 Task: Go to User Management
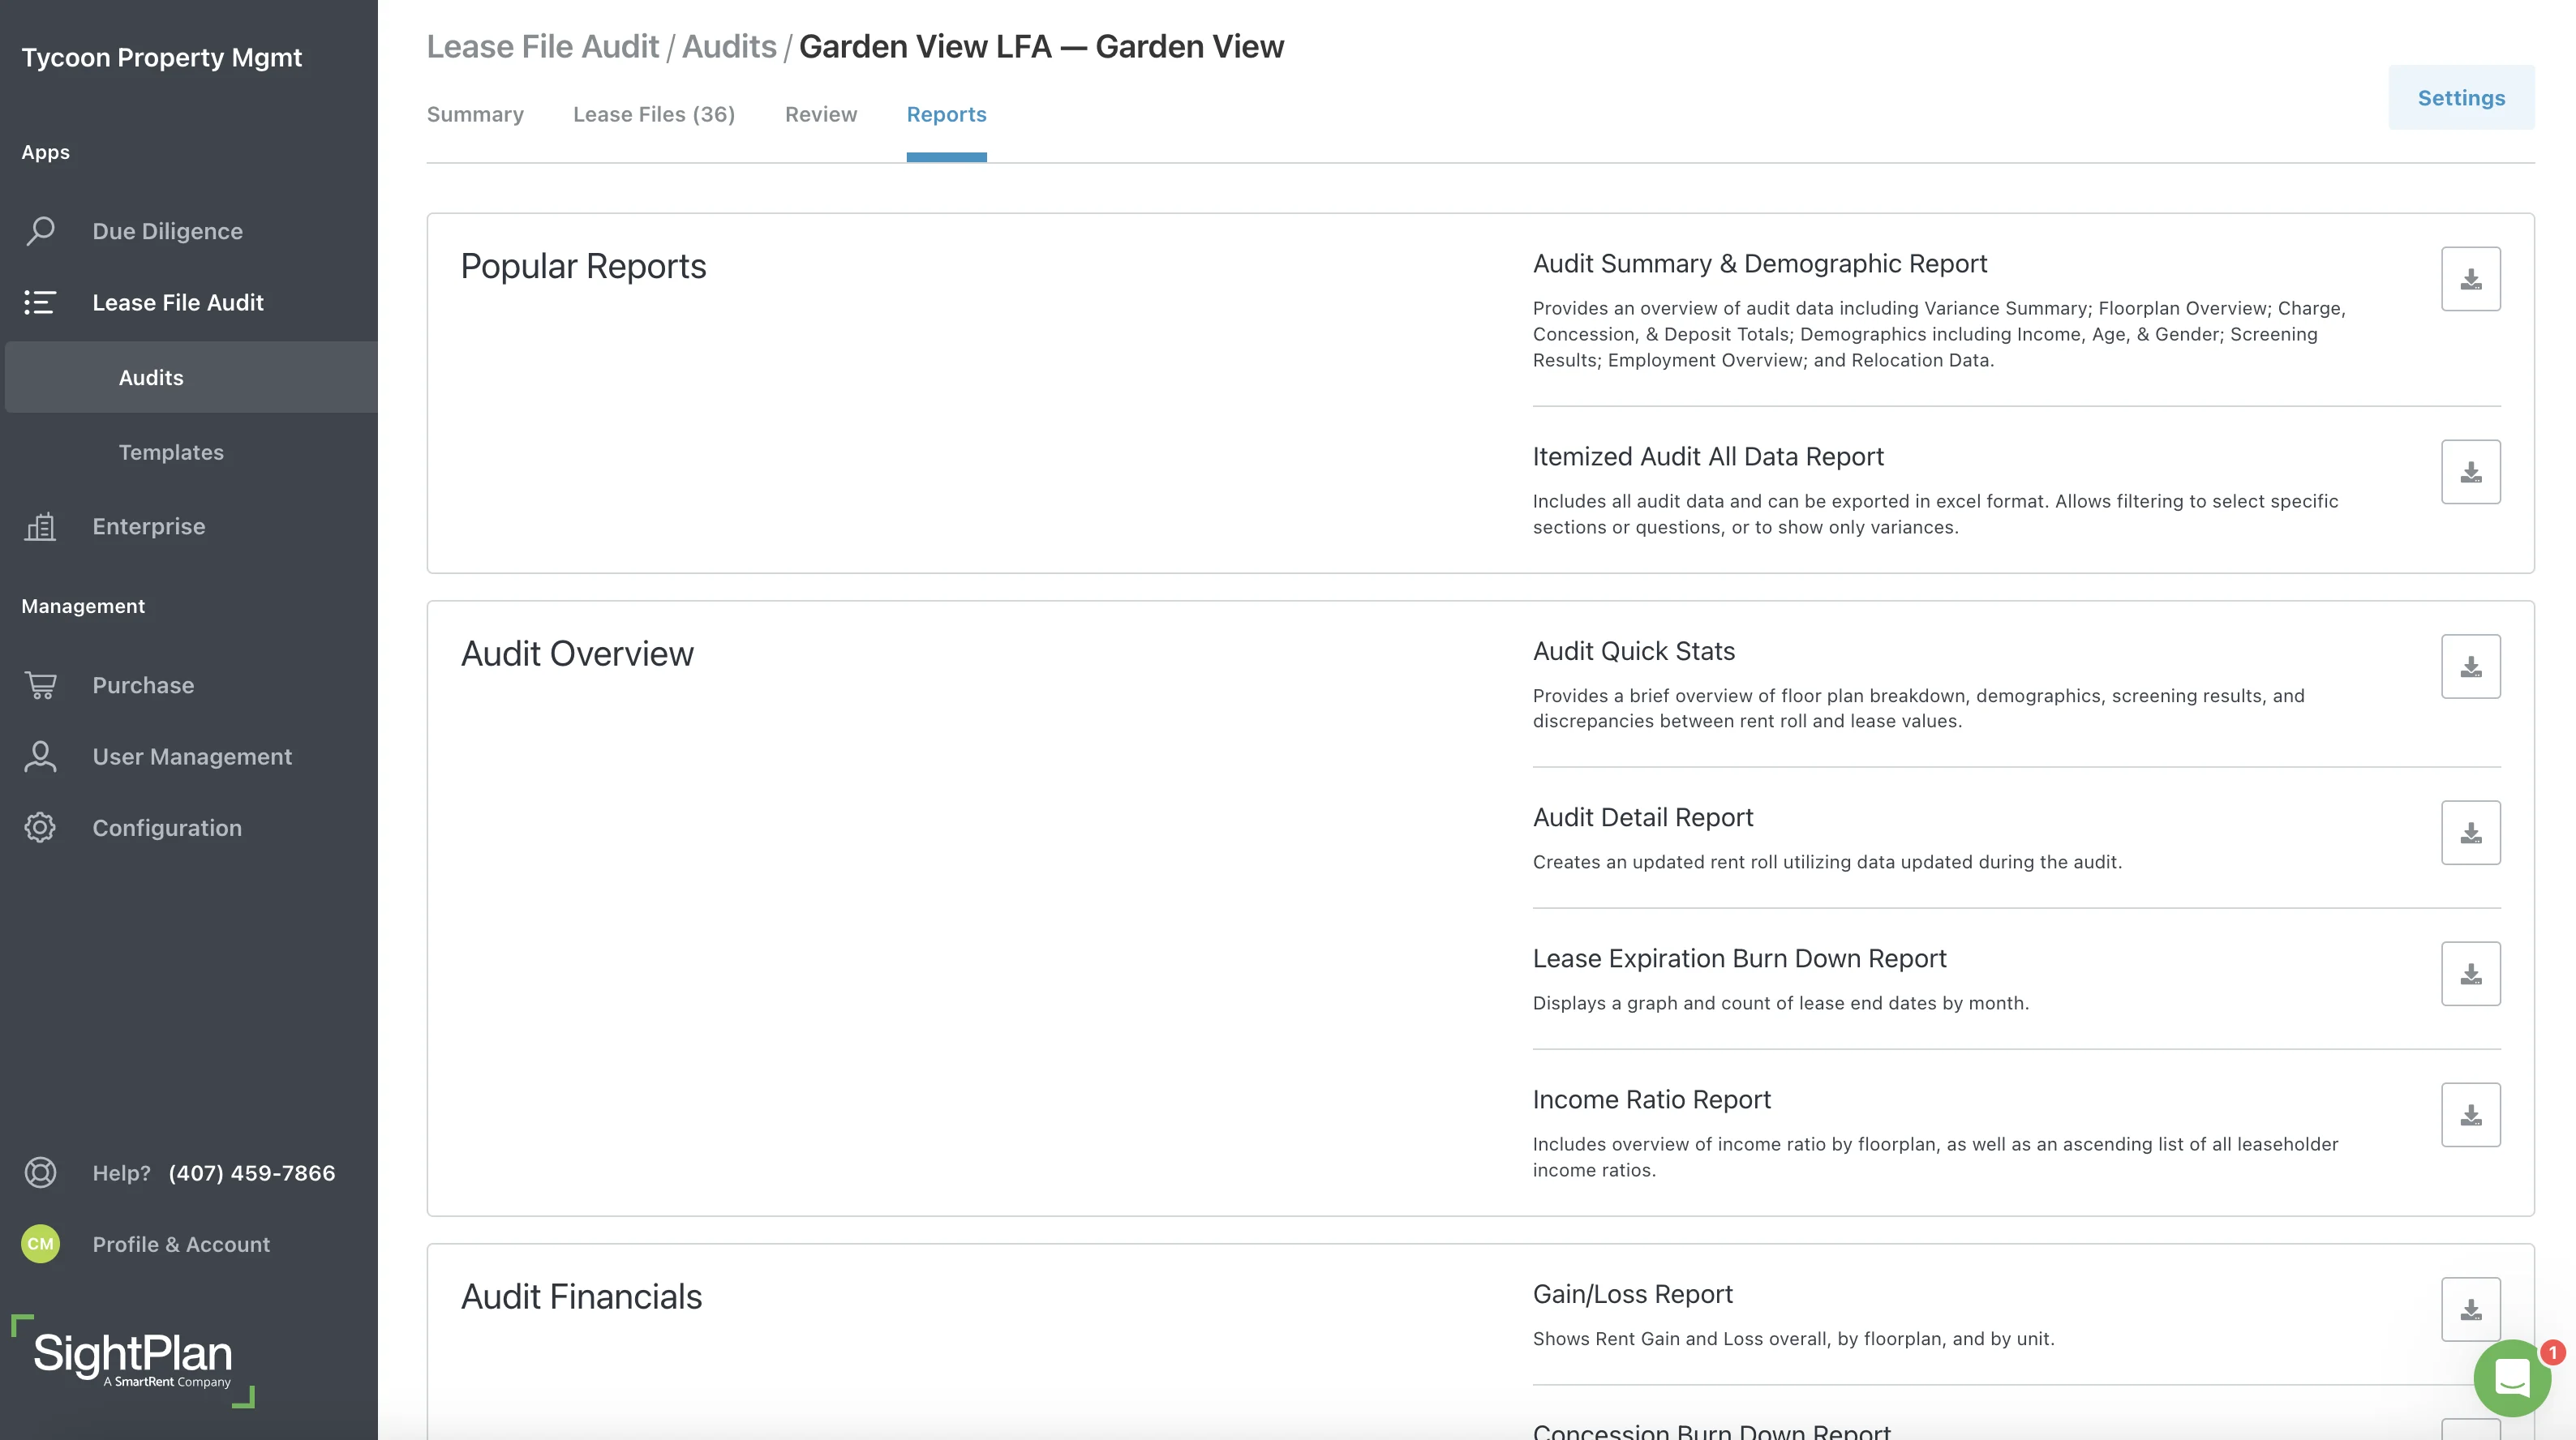pos(192,756)
